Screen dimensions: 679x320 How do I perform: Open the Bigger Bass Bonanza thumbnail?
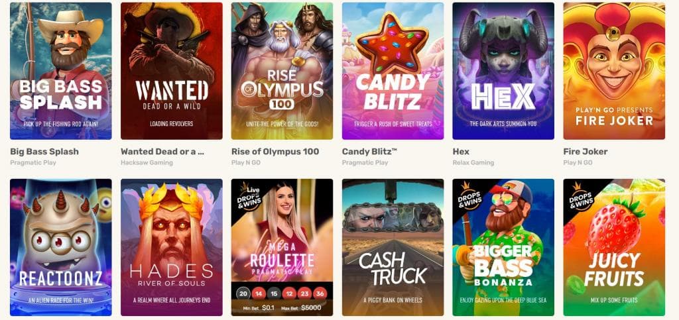pyautogui.click(x=503, y=247)
